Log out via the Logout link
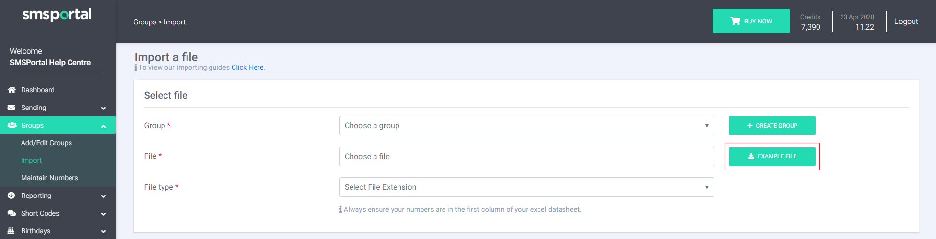 point(906,22)
